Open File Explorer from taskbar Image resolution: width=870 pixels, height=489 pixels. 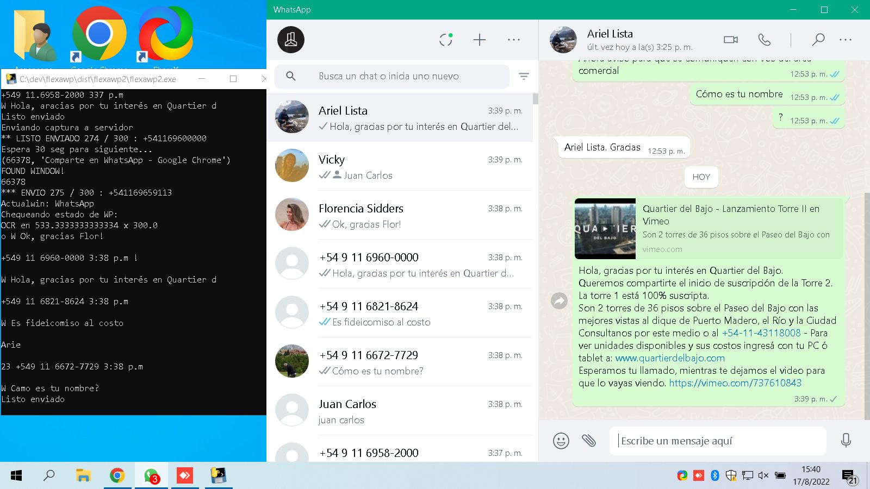coord(83,476)
